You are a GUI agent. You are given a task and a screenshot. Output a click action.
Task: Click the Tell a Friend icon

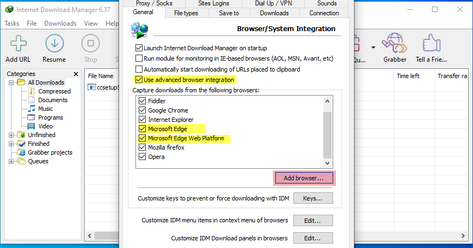pos(431,43)
